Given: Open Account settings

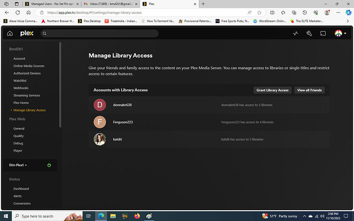Looking at the screenshot, I should point(19,58).
